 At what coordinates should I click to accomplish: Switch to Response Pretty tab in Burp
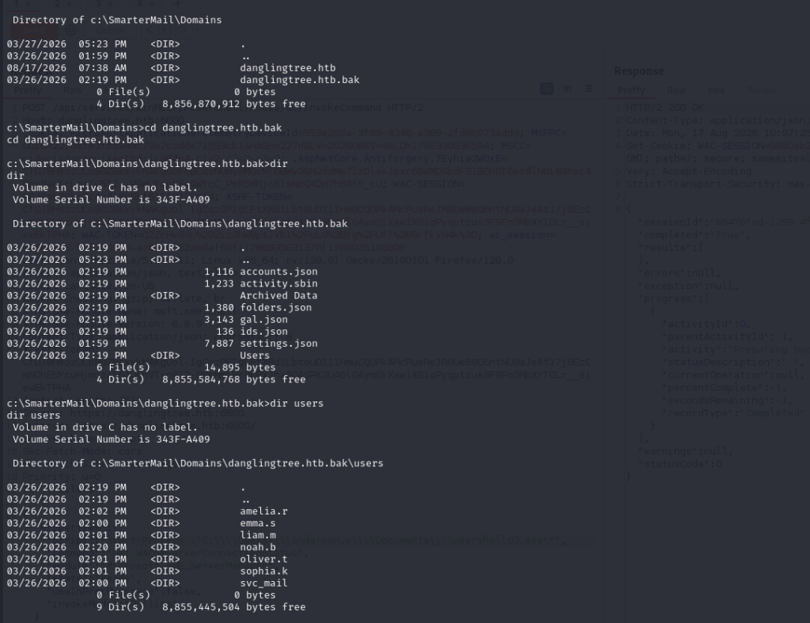point(631,90)
